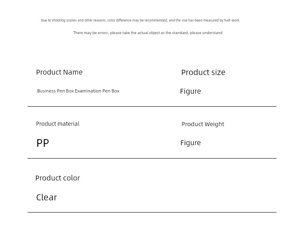Screen dimensions: 304x232
Task: Click the shooting scenes disclaimer sentence
Action: (141, 20)
